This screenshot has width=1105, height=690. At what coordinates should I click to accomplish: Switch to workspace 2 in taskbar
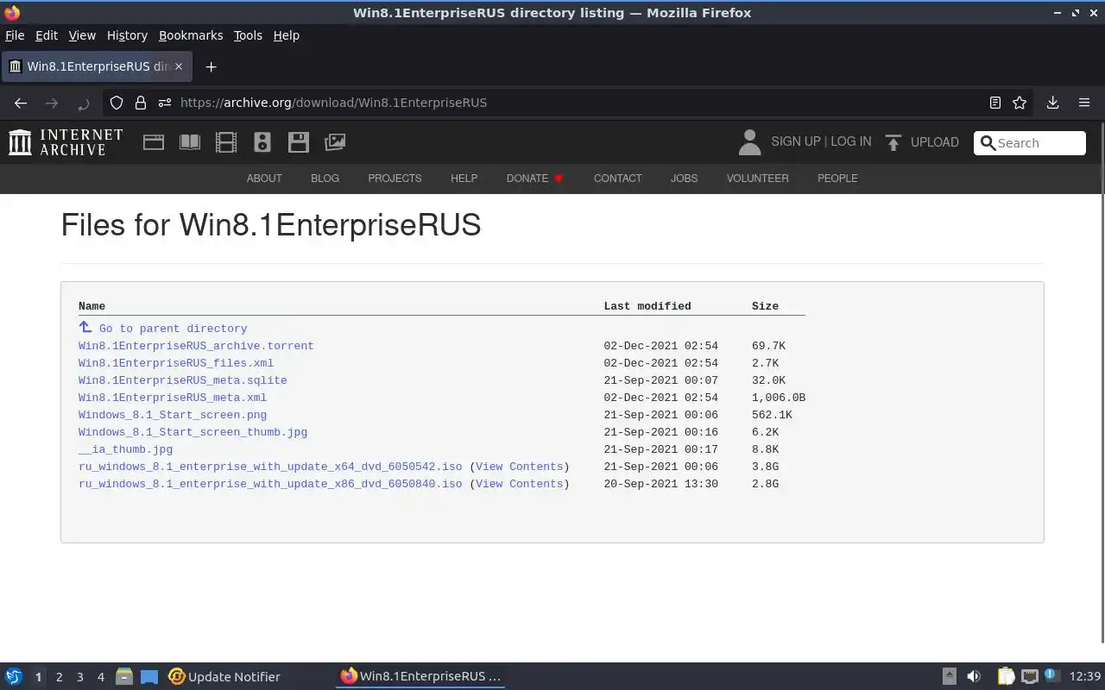pyautogui.click(x=59, y=677)
